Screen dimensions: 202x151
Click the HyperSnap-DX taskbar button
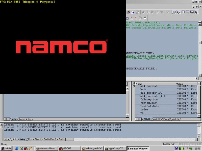tap(115, 148)
